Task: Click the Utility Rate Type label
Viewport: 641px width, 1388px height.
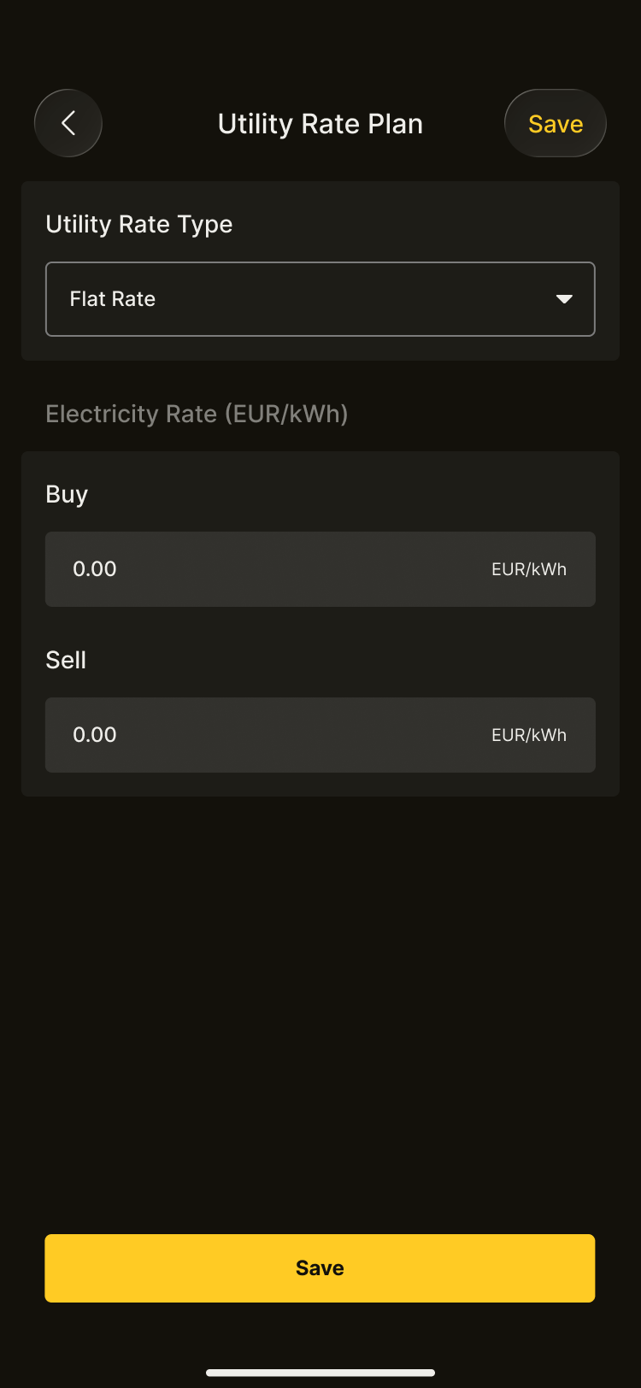Action: click(139, 224)
